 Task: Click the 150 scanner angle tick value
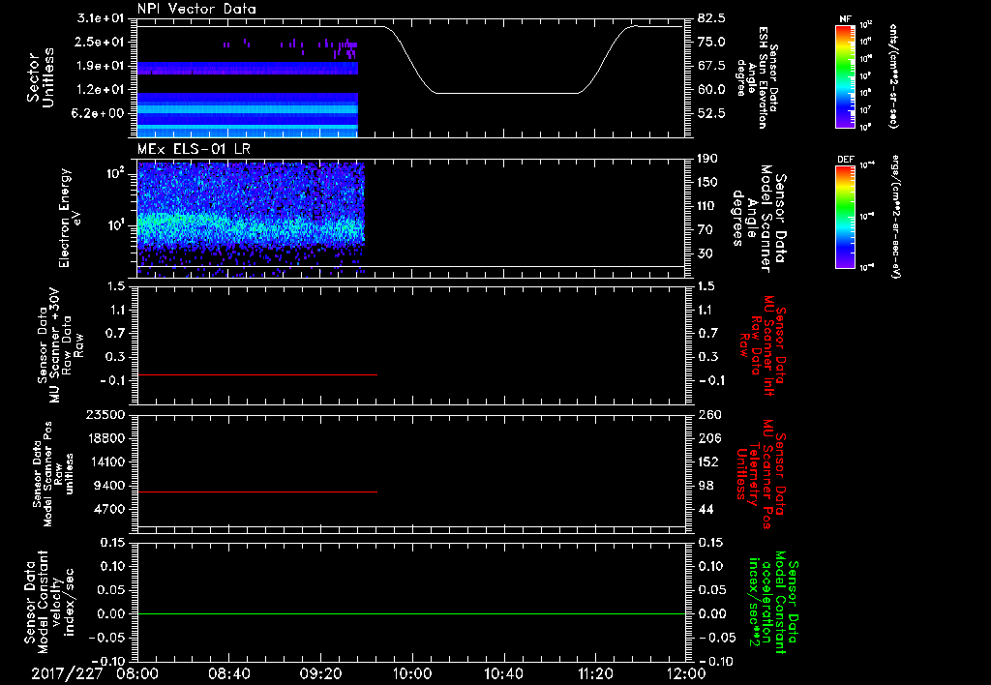708,182
